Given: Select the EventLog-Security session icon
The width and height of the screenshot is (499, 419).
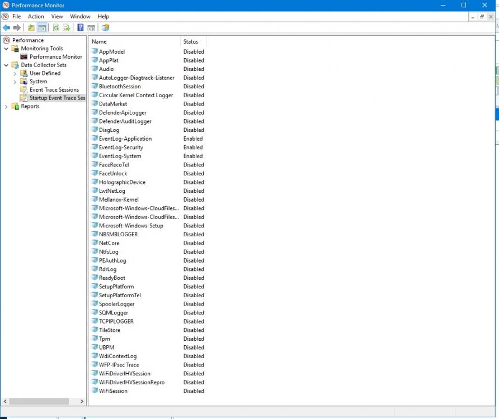Looking at the screenshot, I should click(95, 147).
